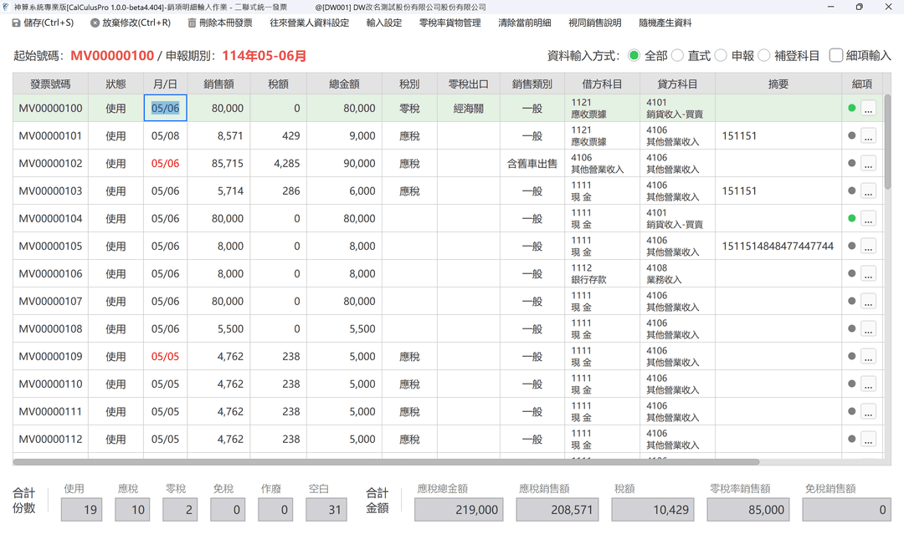Click the 放棄修改 discard changes icon

point(95,23)
